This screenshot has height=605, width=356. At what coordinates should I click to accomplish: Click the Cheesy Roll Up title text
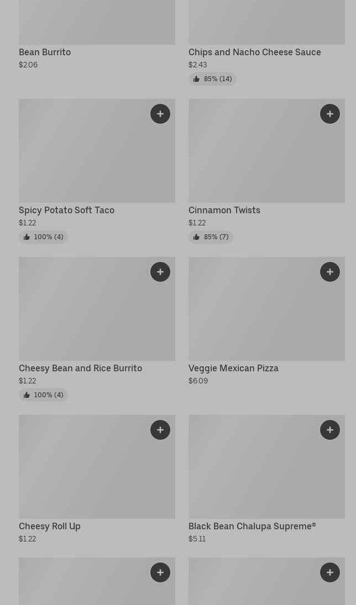click(x=50, y=526)
